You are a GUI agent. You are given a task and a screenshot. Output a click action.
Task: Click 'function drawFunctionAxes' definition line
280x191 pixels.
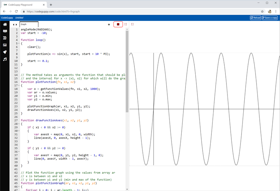coord(55,120)
